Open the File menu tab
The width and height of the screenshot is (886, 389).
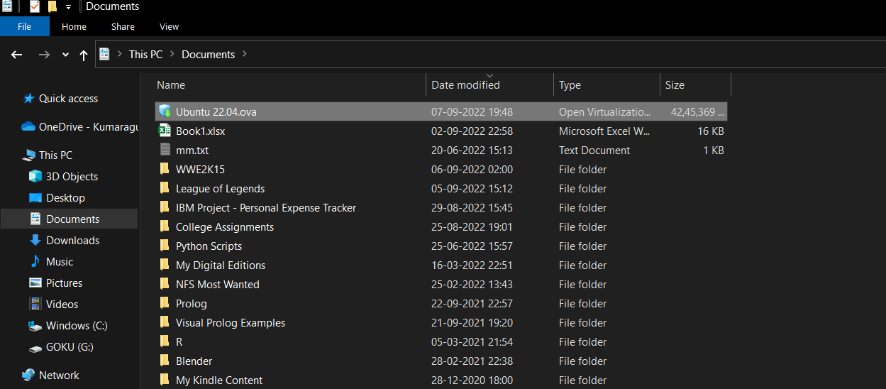click(x=24, y=26)
